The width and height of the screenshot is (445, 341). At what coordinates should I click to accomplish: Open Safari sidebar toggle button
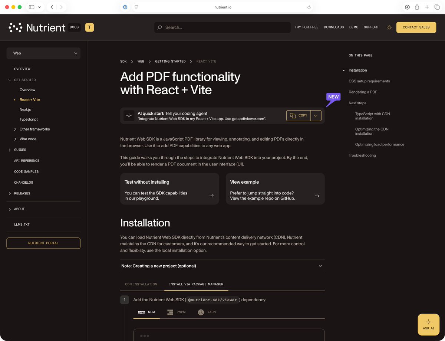click(32, 7)
